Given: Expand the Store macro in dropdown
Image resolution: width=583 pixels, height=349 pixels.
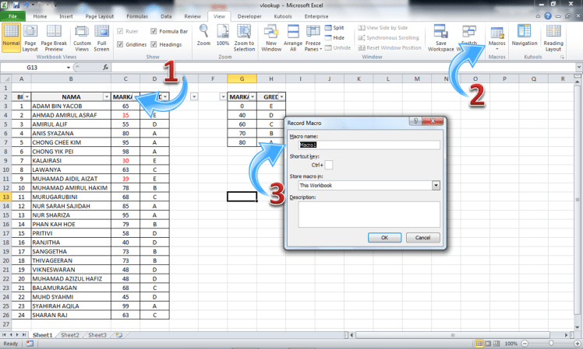Looking at the screenshot, I should point(436,186).
